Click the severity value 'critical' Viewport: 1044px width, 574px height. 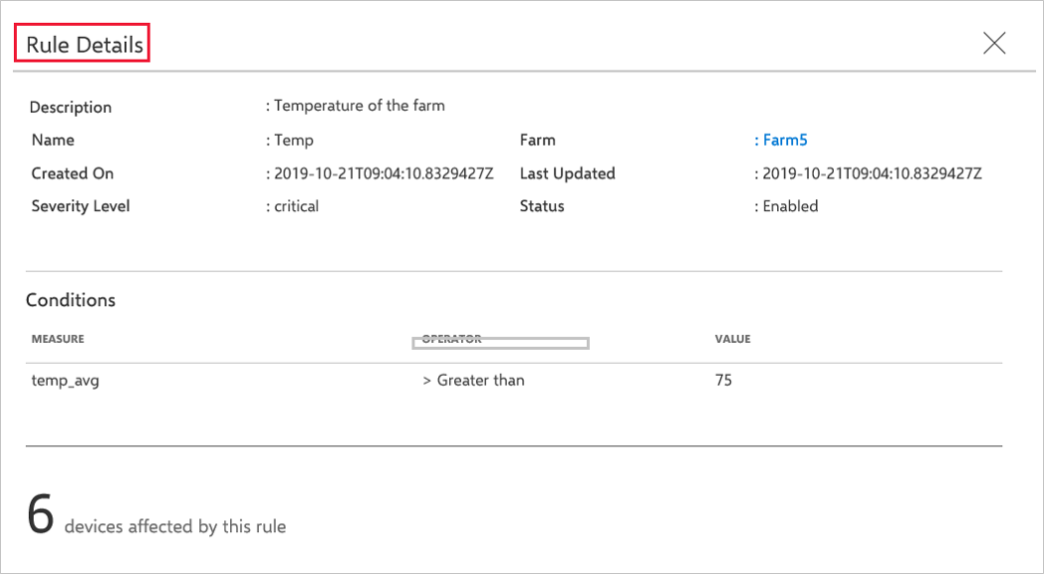point(296,206)
